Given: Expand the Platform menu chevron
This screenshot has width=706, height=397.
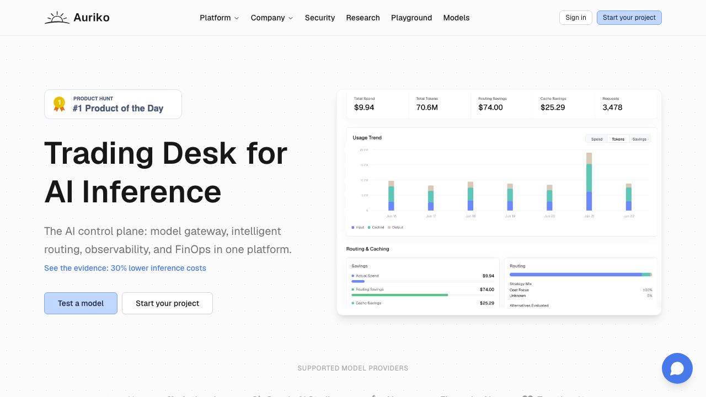Looking at the screenshot, I should pyautogui.click(x=237, y=18).
